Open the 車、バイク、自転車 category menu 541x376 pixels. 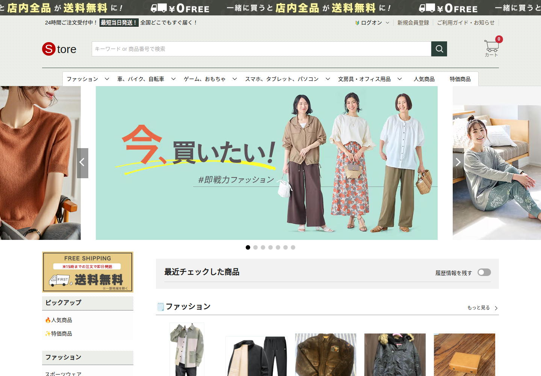coord(141,79)
